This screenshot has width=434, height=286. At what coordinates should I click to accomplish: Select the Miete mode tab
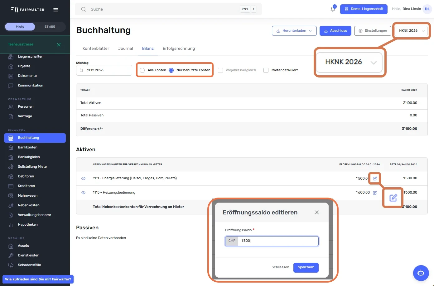pos(20,27)
